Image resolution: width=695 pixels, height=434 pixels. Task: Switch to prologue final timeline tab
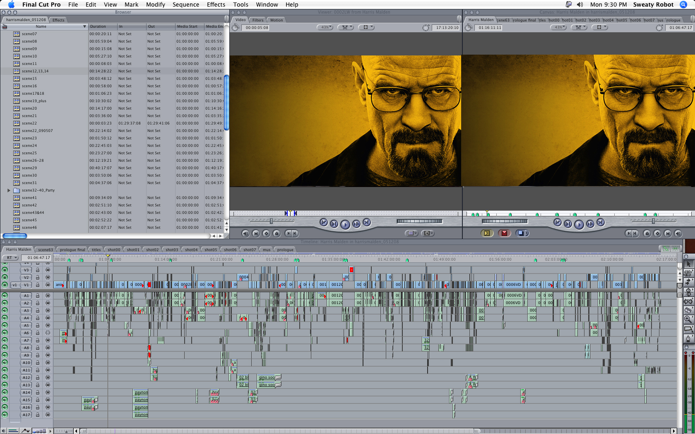point(72,249)
